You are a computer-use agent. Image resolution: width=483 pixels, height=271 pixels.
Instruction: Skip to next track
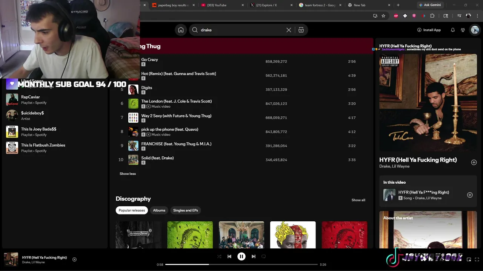pyautogui.click(x=254, y=256)
